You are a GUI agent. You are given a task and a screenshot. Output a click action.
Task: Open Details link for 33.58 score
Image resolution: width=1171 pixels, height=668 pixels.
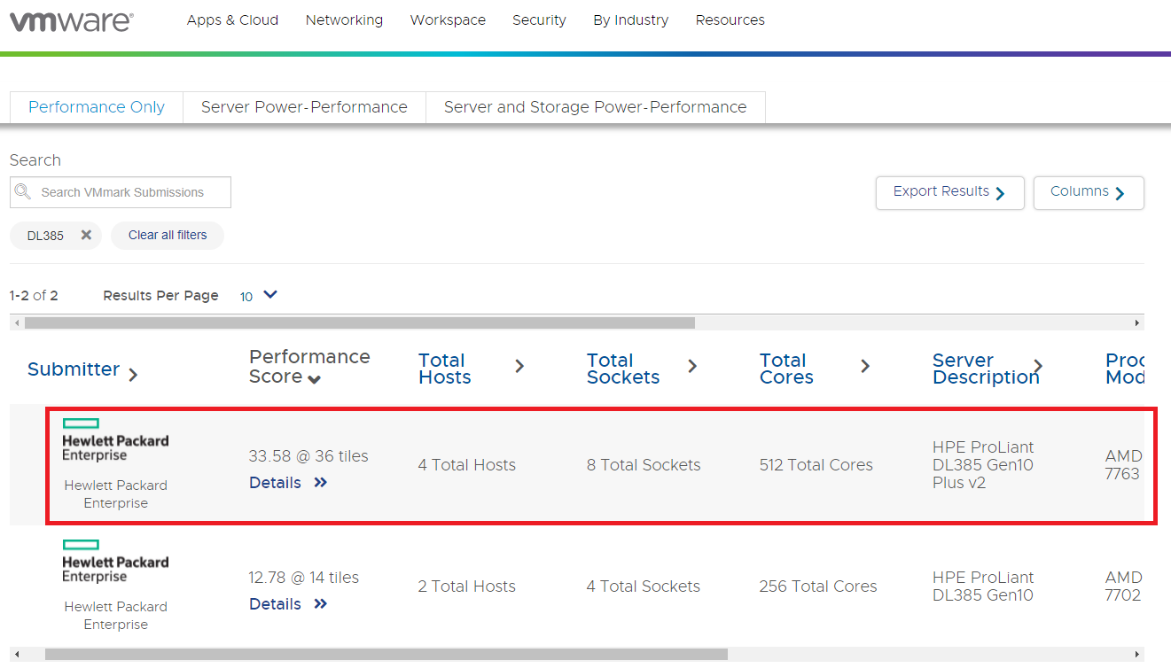pos(275,483)
